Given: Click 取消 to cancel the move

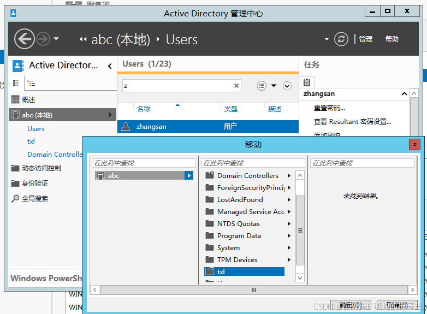Looking at the screenshot, I should pos(397,305).
